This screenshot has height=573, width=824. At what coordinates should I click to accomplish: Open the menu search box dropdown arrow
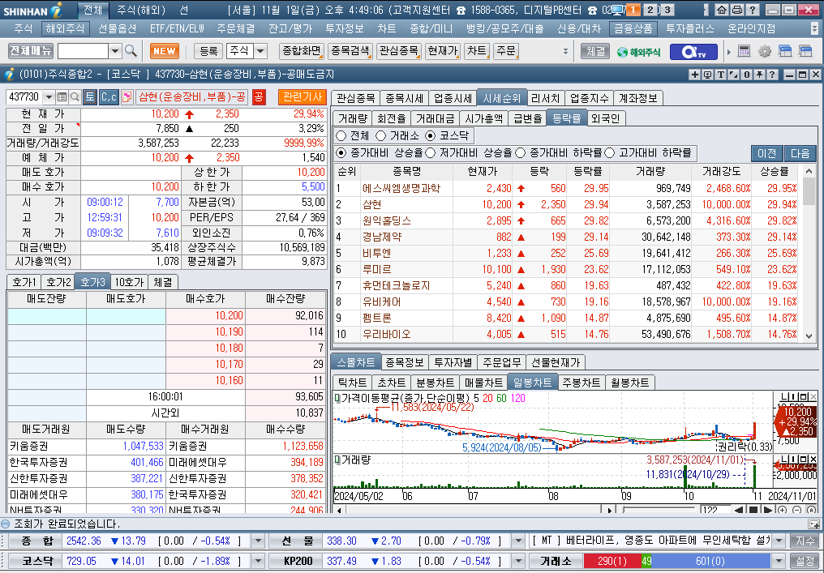tap(115, 52)
